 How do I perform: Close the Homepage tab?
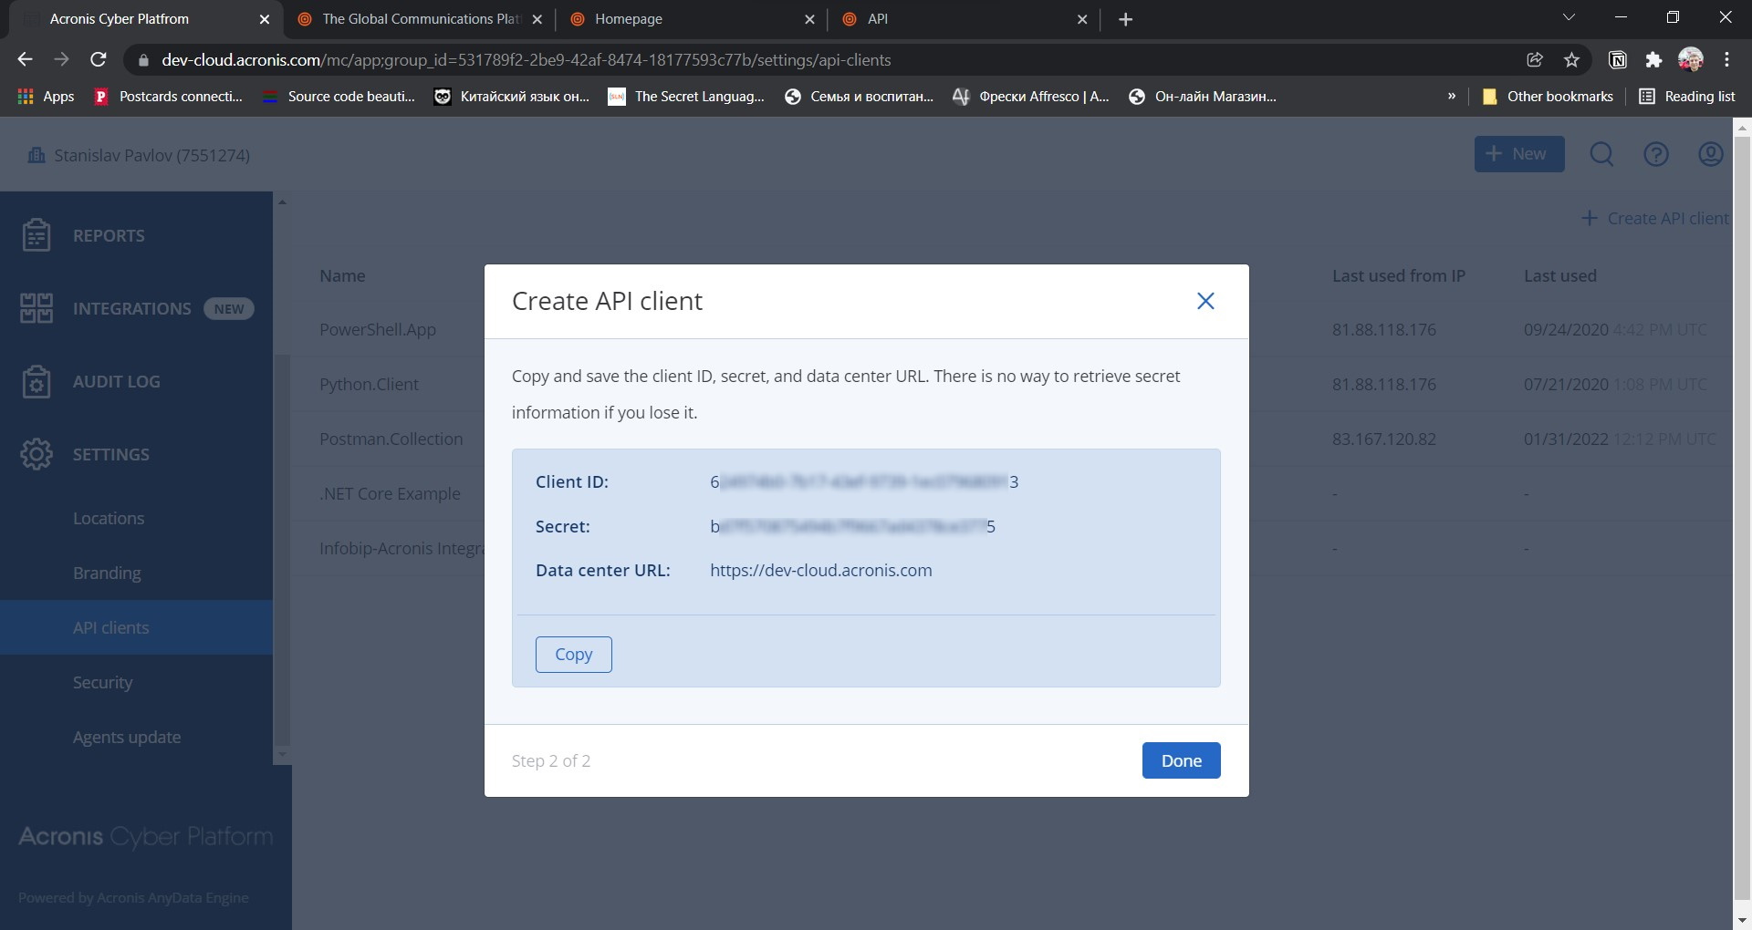(808, 19)
